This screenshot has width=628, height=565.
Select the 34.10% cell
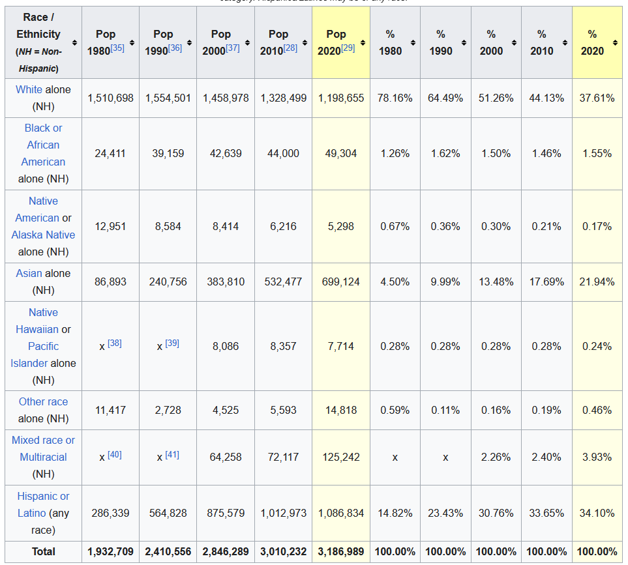tap(597, 514)
